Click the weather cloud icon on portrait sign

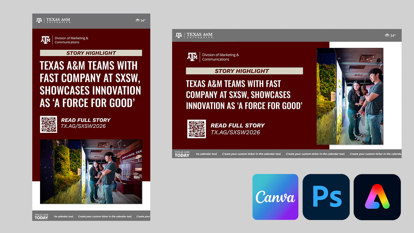coord(137,20)
